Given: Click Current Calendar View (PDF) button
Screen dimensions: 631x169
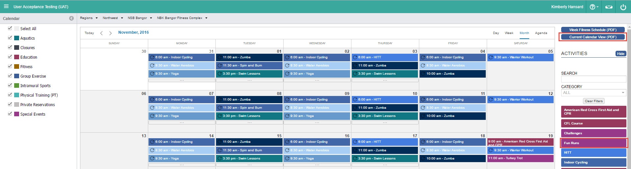Looking at the screenshot, I should pyautogui.click(x=592, y=37).
